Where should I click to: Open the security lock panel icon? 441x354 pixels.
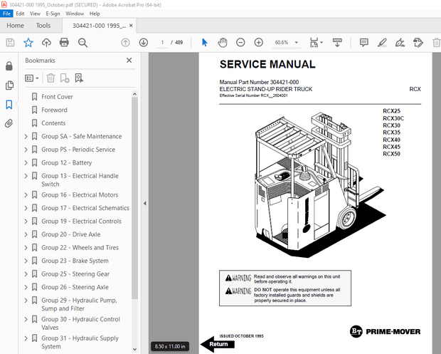(9, 66)
